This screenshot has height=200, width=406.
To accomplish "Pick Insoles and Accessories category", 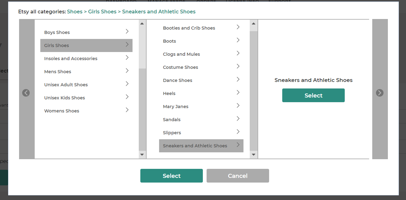I will [86, 59].
